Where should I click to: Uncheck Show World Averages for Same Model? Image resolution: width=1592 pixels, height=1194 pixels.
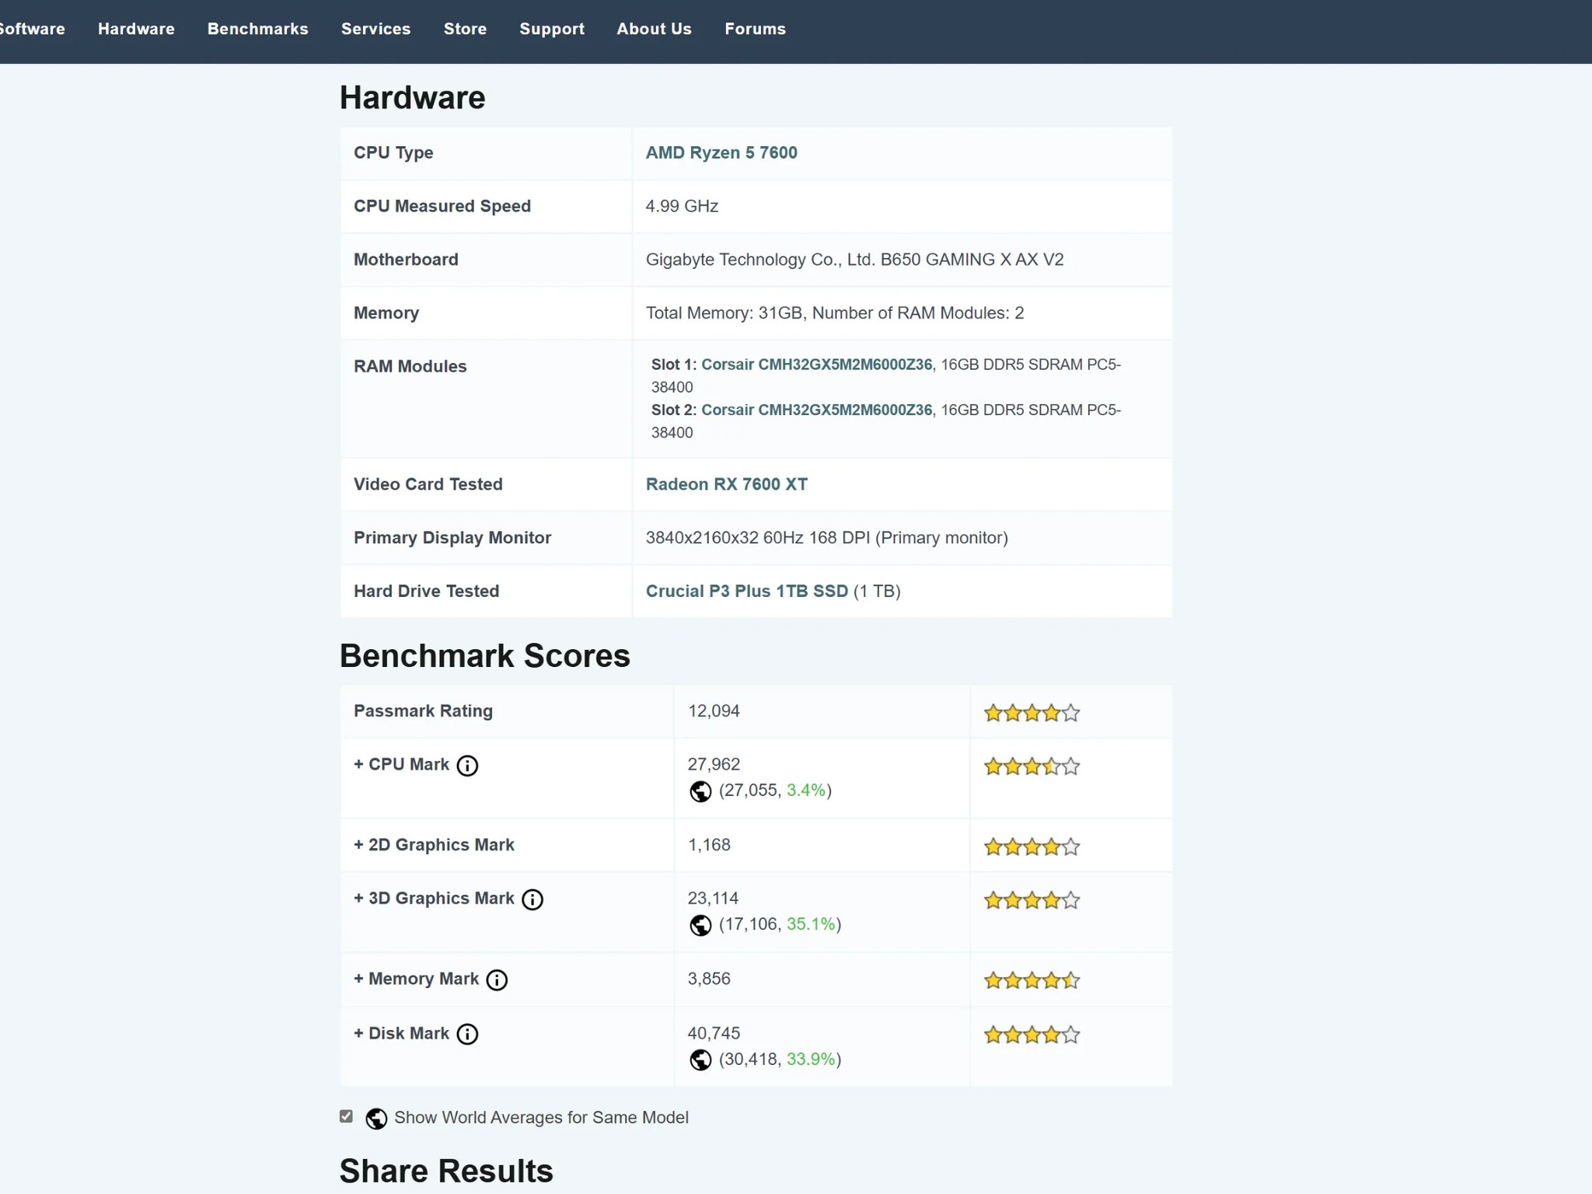click(x=346, y=1116)
